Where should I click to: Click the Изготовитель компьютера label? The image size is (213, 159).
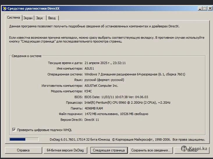62,86
